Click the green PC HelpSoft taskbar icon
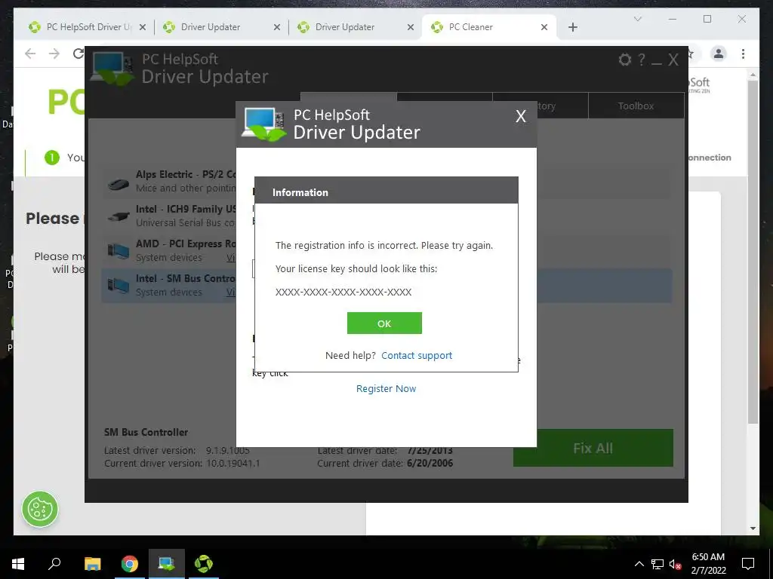 [204, 564]
